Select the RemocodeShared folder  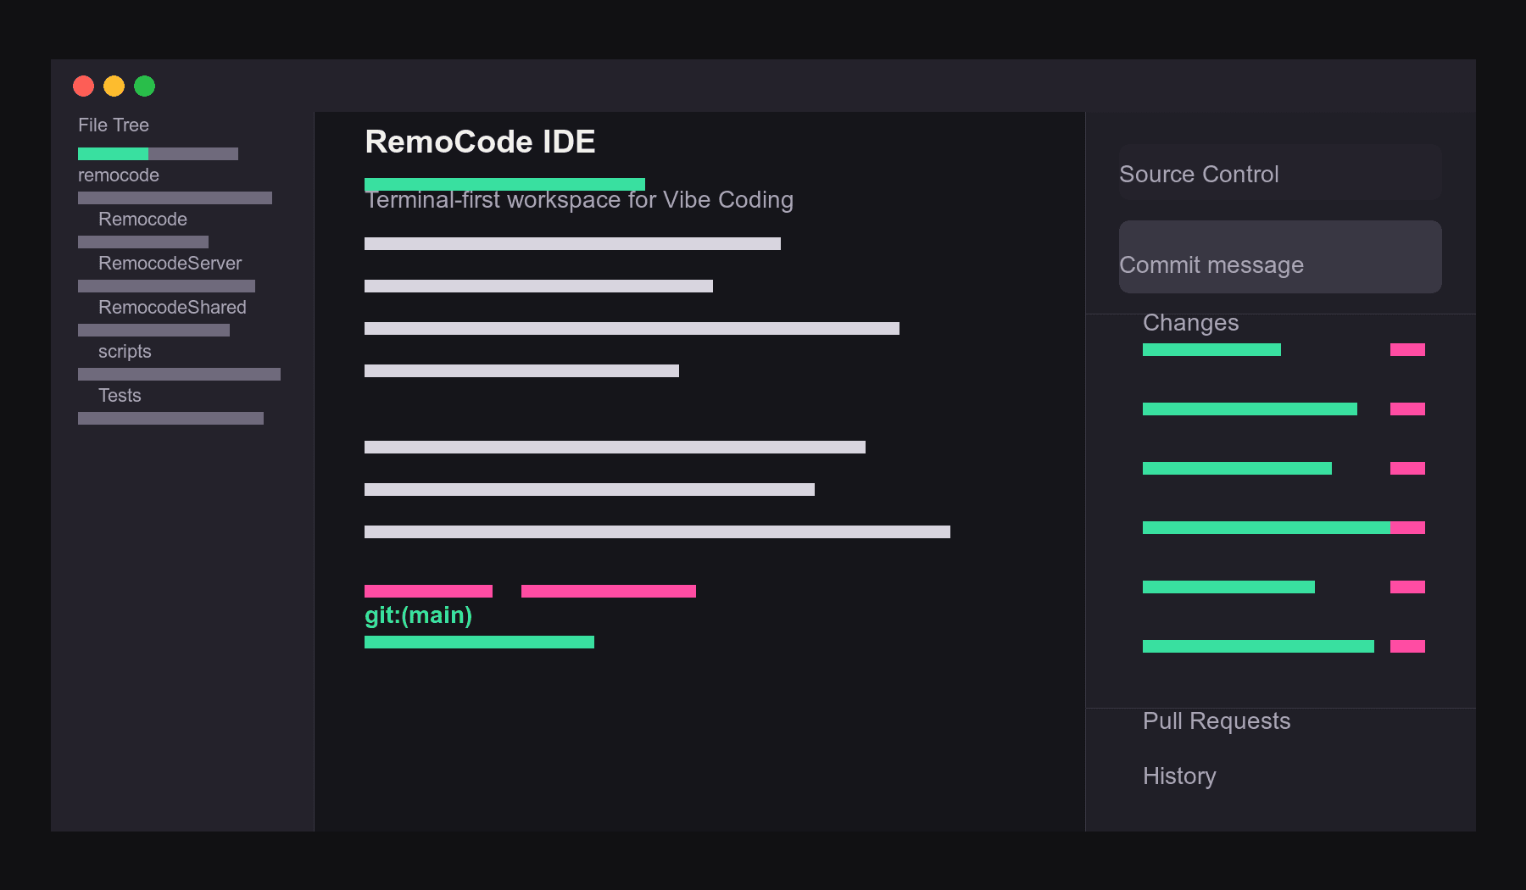coord(172,308)
